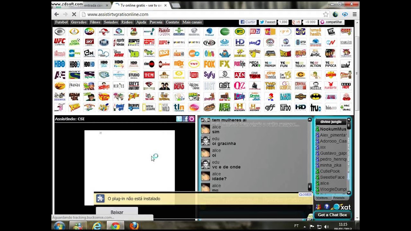Open the Megapix channel icon
This screenshot has height=231, width=411.
coord(255,64)
